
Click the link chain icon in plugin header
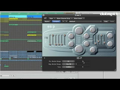click(45, 18)
